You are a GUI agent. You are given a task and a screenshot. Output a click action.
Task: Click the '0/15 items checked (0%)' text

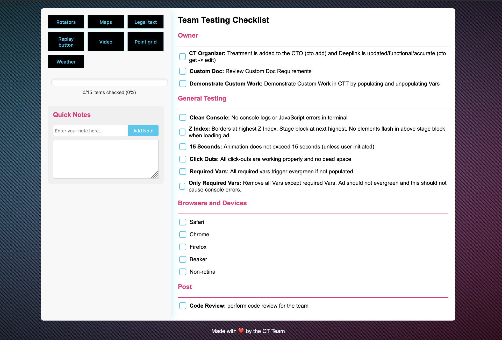(x=109, y=93)
